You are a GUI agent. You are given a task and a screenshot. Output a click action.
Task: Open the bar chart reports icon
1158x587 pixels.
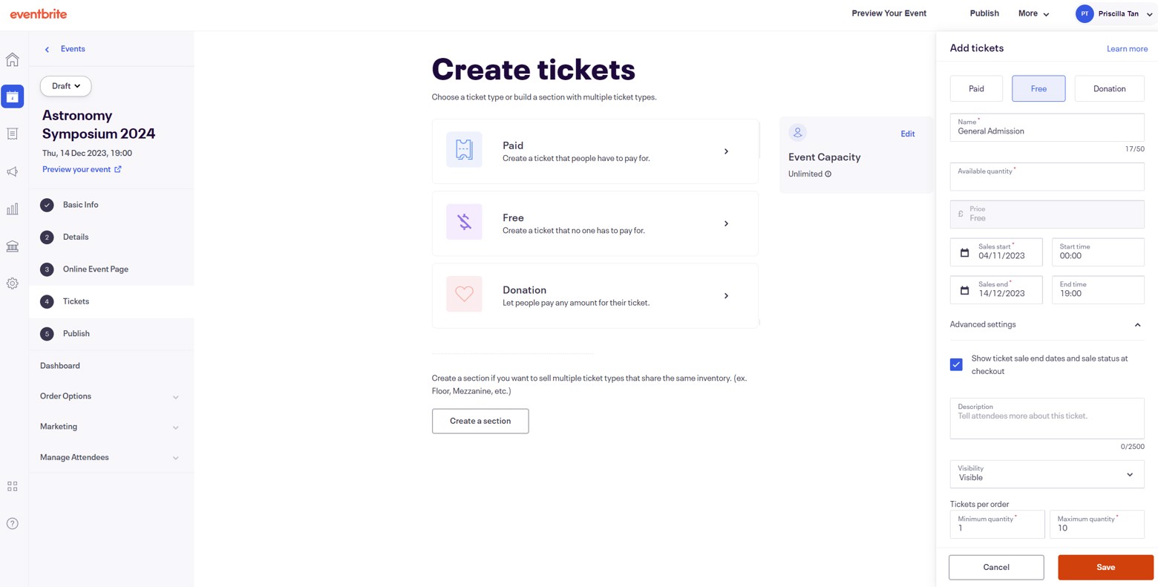(13, 209)
